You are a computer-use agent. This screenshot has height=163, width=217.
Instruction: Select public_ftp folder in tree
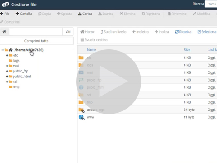(x=20, y=71)
